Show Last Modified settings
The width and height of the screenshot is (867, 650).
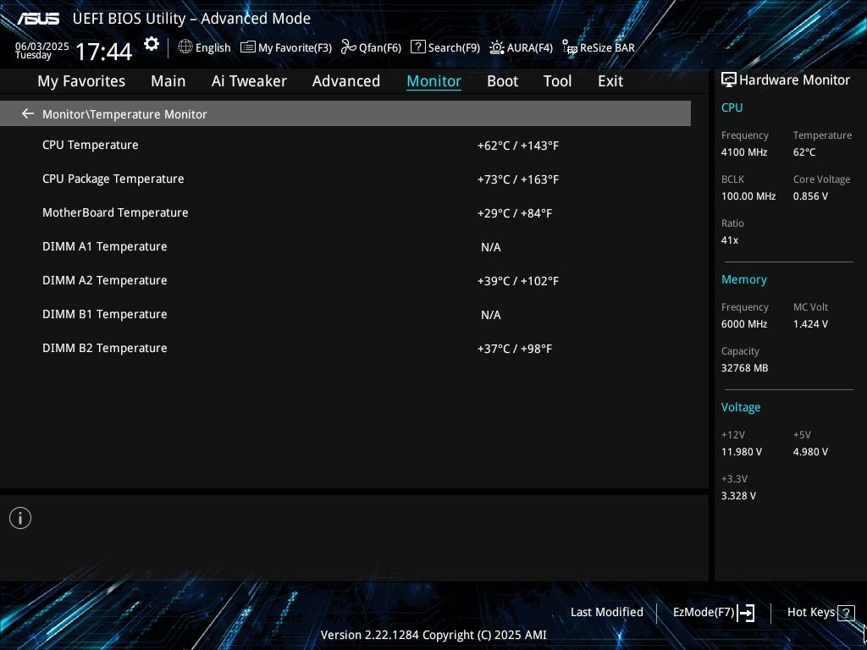(606, 612)
